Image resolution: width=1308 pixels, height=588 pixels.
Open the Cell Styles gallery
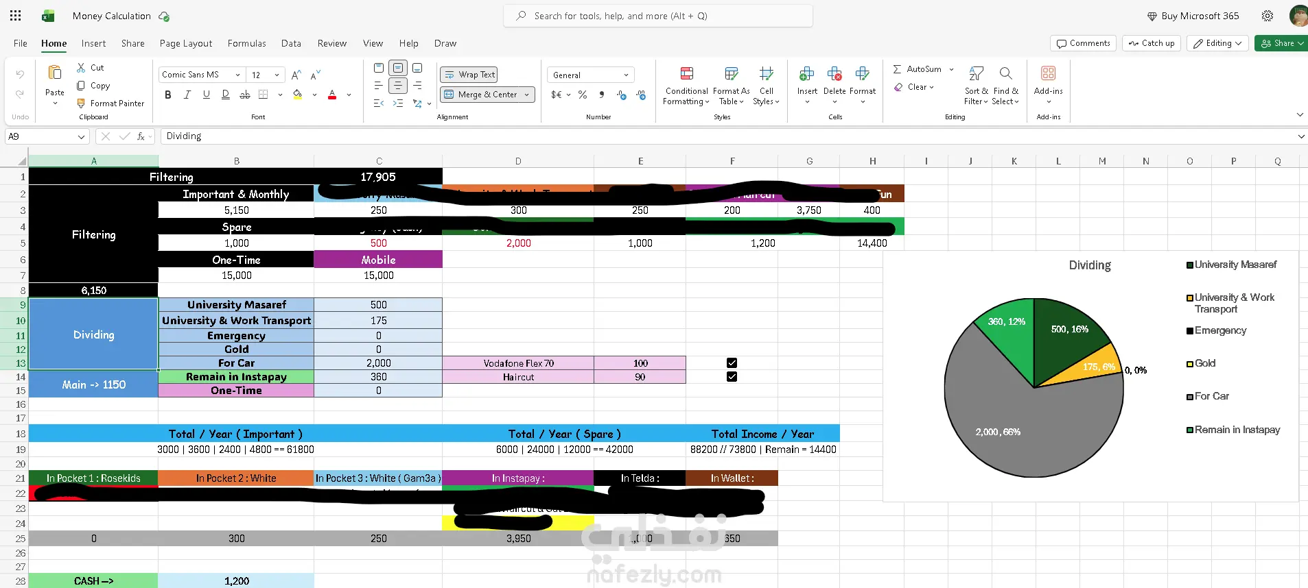click(x=767, y=86)
